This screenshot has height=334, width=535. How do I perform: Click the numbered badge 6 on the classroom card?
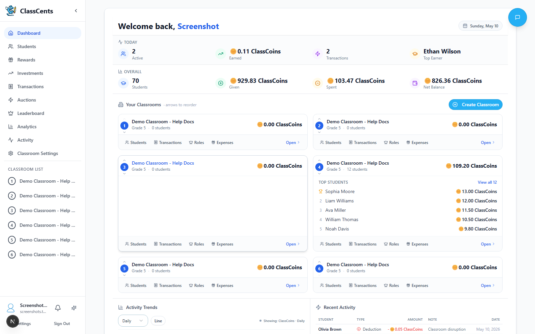point(319,269)
